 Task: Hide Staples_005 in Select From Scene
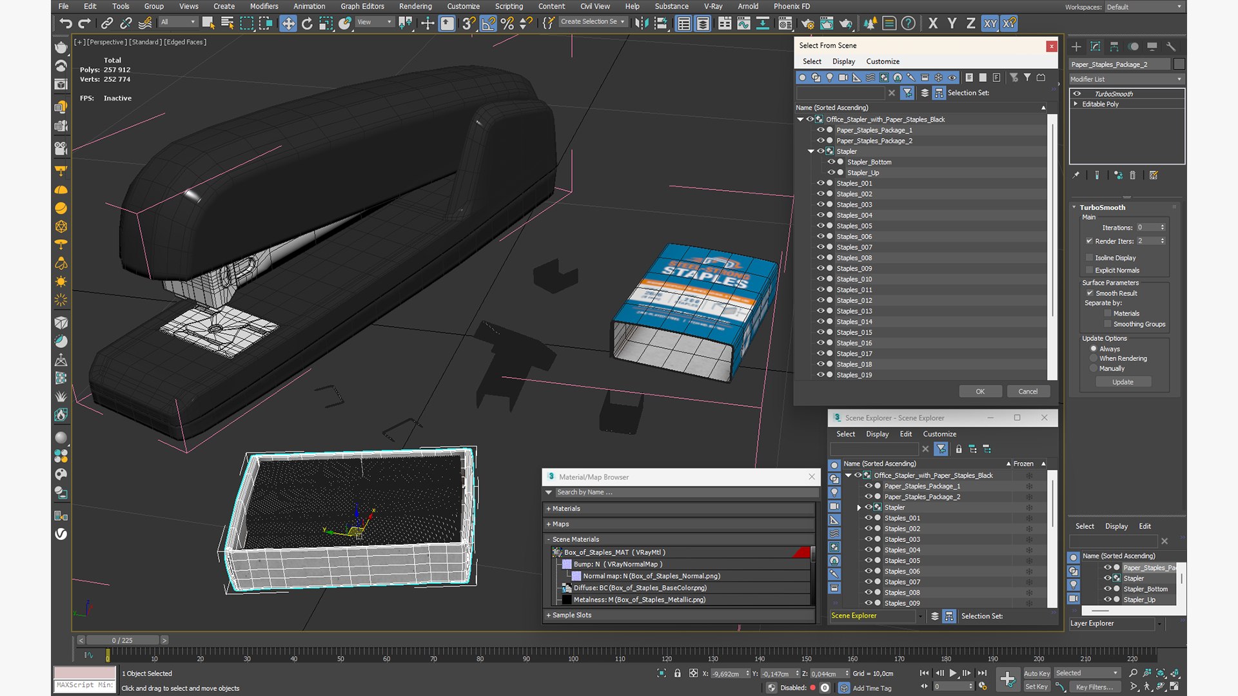tap(820, 226)
